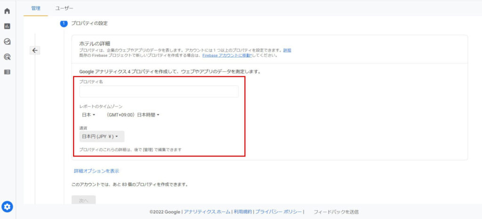The height and width of the screenshot is (219, 482).
Task: Open the Explore icon in sidebar
Action: click(x=7, y=41)
